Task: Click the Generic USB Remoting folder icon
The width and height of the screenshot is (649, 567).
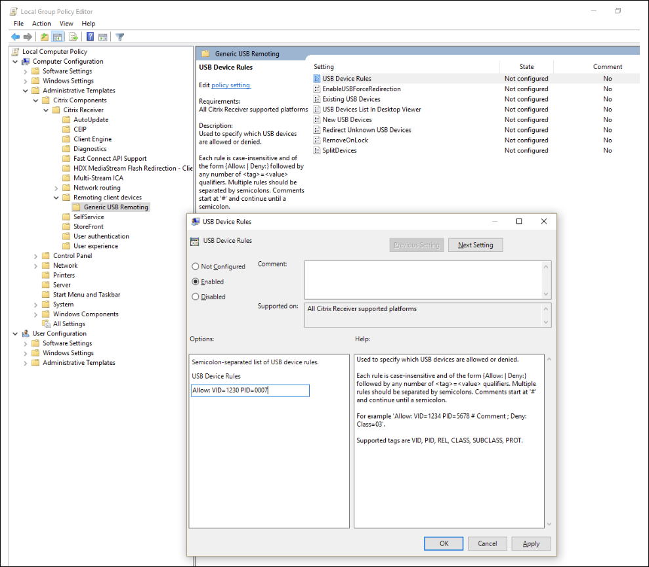Action: (x=77, y=206)
